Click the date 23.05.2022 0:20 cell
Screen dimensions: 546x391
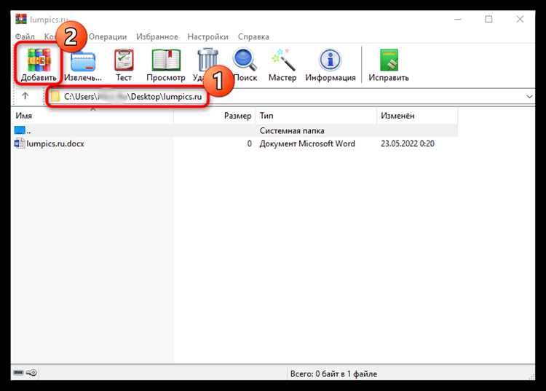point(408,143)
